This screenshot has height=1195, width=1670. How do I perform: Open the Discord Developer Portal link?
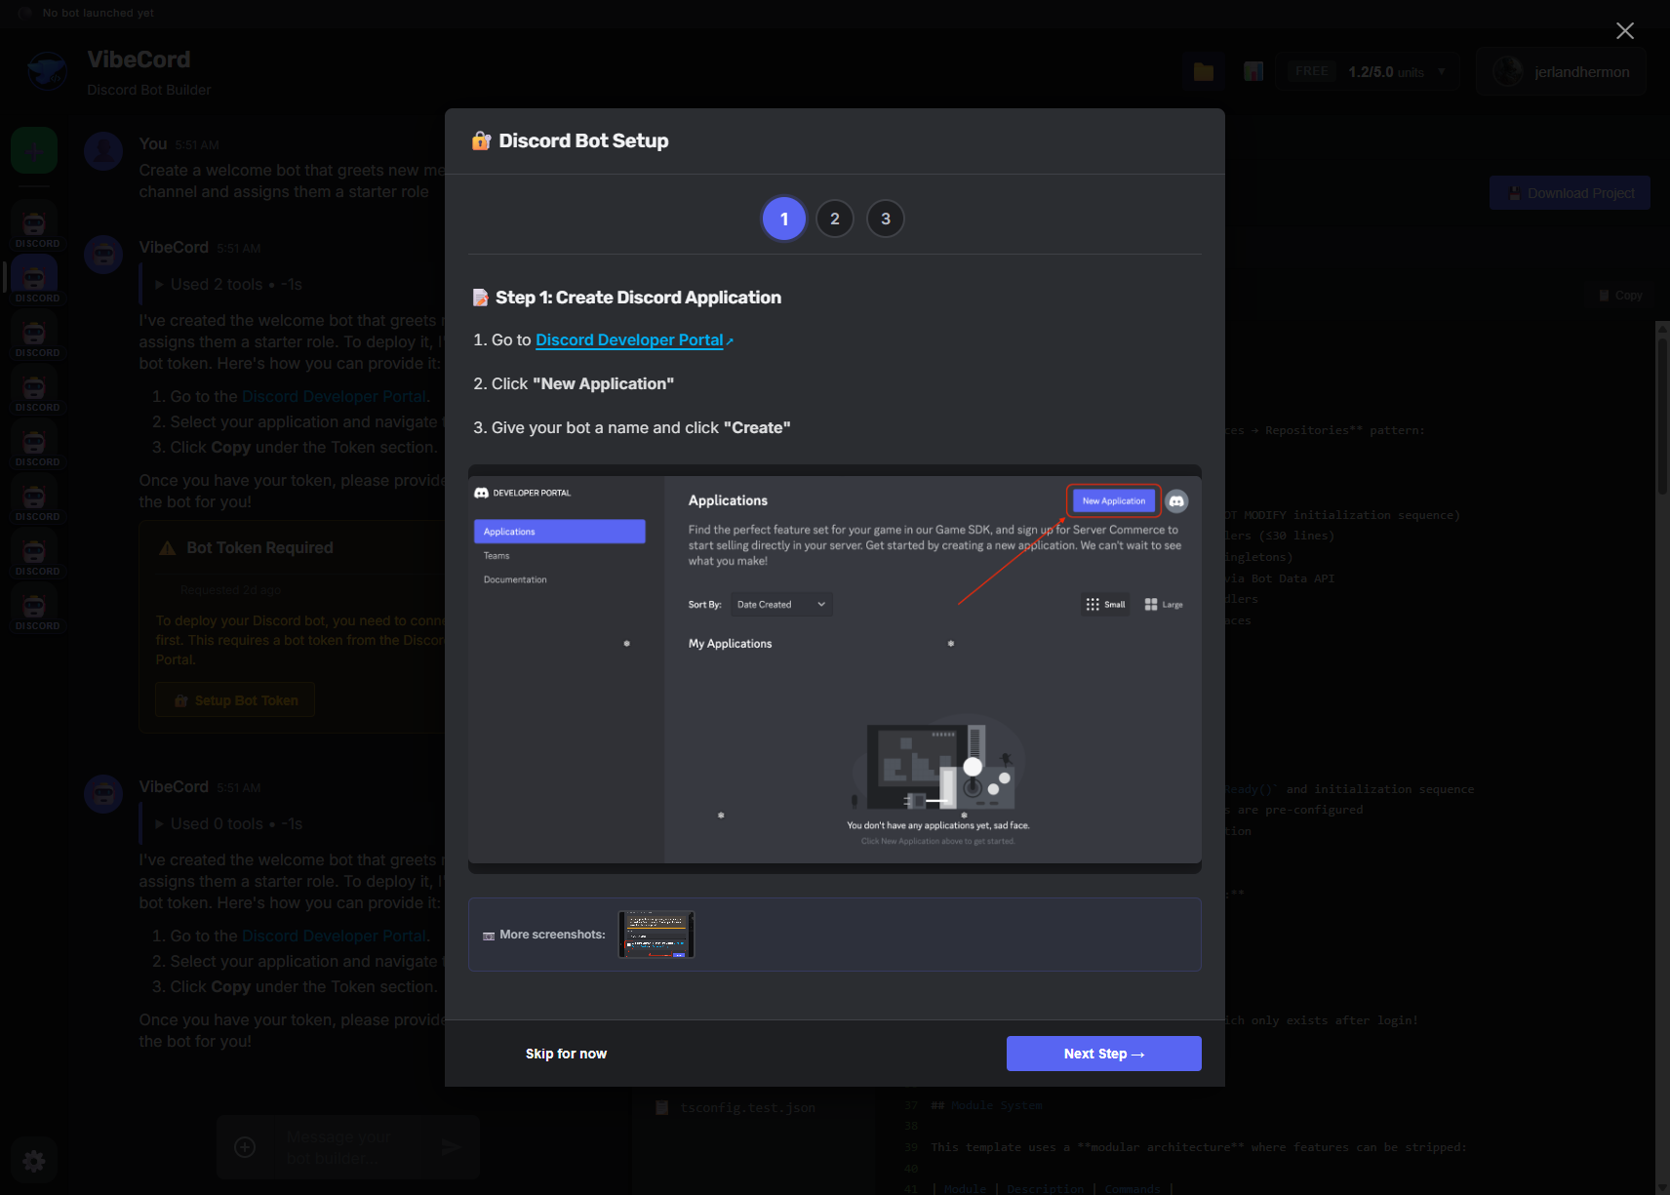point(629,340)
